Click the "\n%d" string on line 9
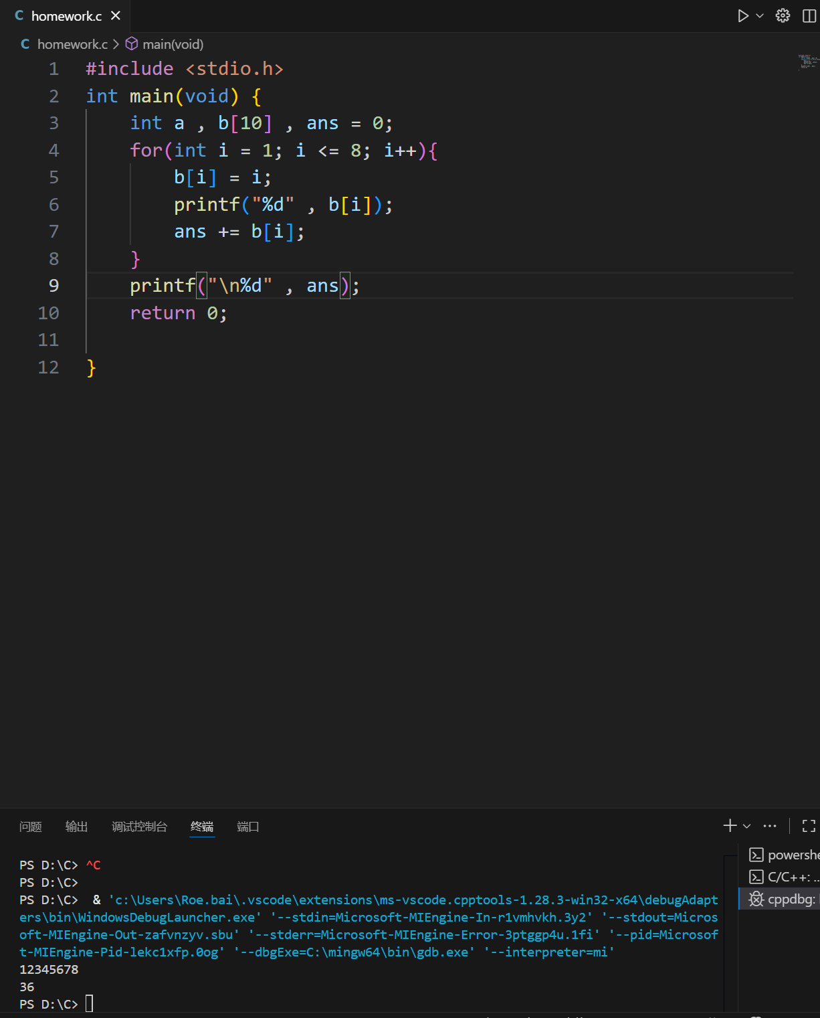 [x=240, y=286]
